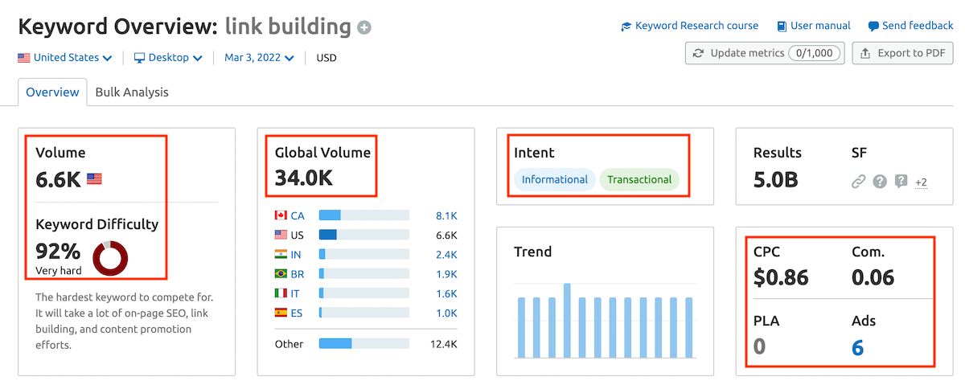Click the Canada flag icon
The image size is (965, 385).
[x=281, y=215]
